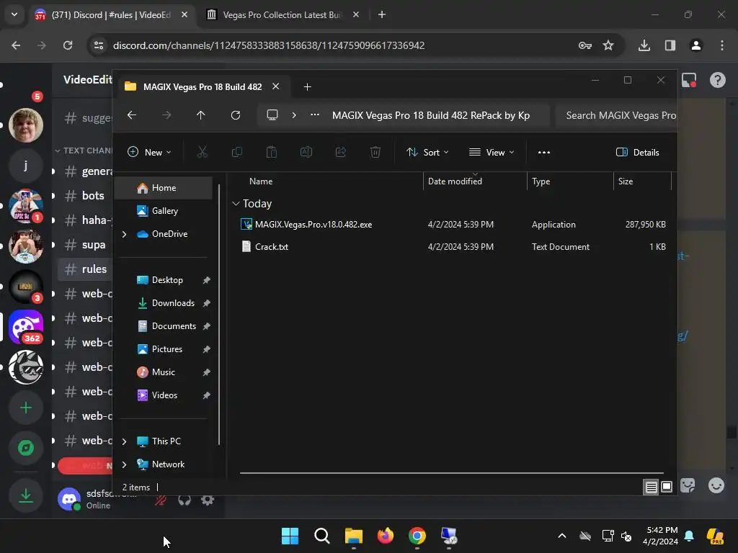738x553 pixels.
Task: Click the Cut scissors icon in Explorer toolbar
Action: [x=202, y=152]
